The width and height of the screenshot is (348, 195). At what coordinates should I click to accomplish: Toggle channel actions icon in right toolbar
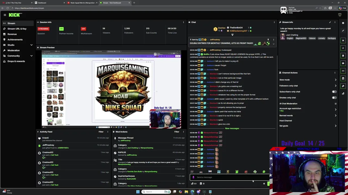(343, 78)
